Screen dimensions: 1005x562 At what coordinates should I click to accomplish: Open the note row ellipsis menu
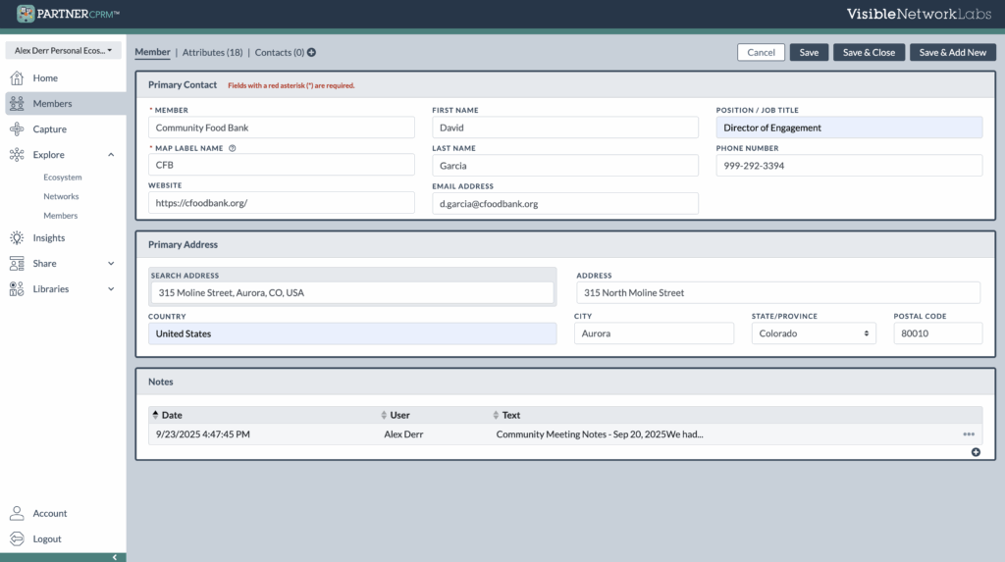point(969,434)
